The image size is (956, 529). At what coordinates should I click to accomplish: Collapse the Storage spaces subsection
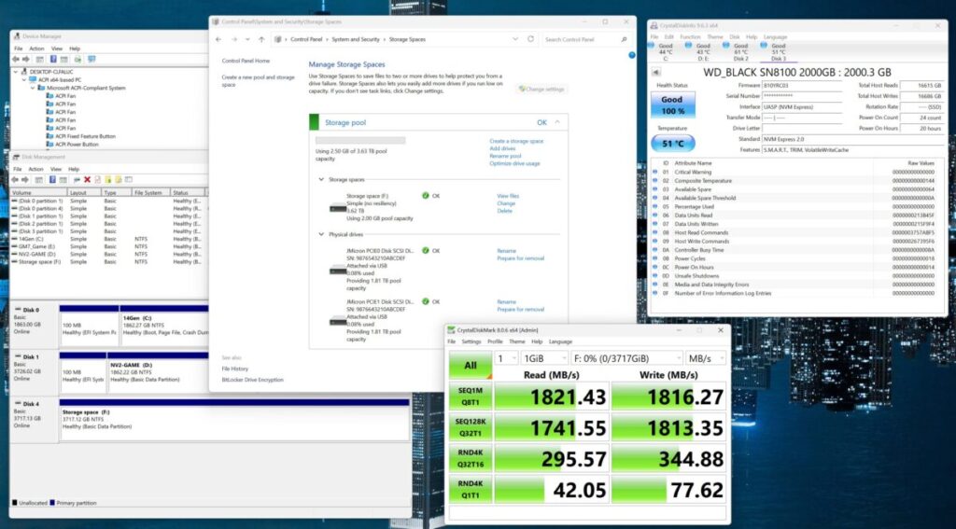pyautogui.click(x=321, y=180)
